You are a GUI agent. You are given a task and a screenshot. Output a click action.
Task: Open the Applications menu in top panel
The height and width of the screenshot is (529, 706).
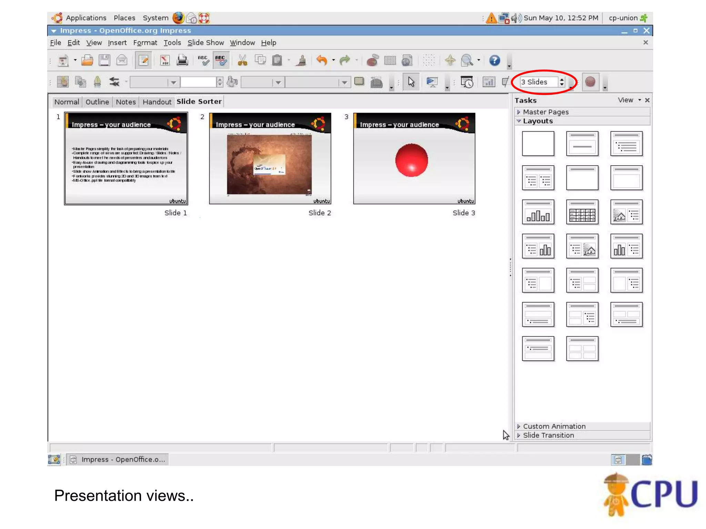86,18
